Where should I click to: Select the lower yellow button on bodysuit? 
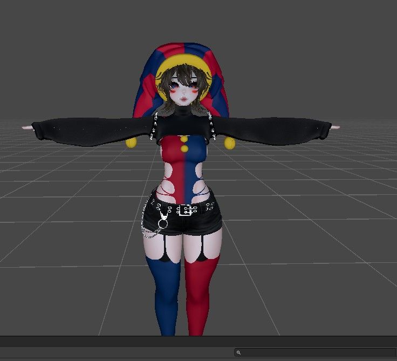click(184, 148)
